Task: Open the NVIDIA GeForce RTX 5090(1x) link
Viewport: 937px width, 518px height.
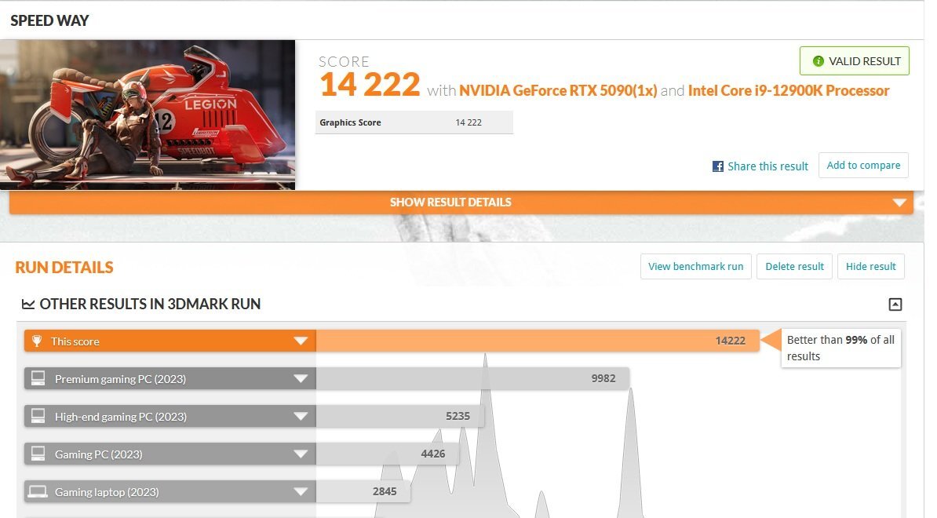Action: [558, 91]
